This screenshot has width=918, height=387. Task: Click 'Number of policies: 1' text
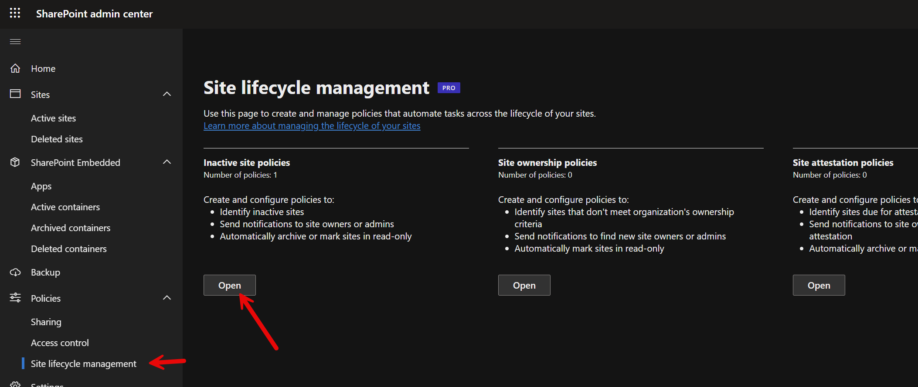pyautogui.click(x=240, y=175)
